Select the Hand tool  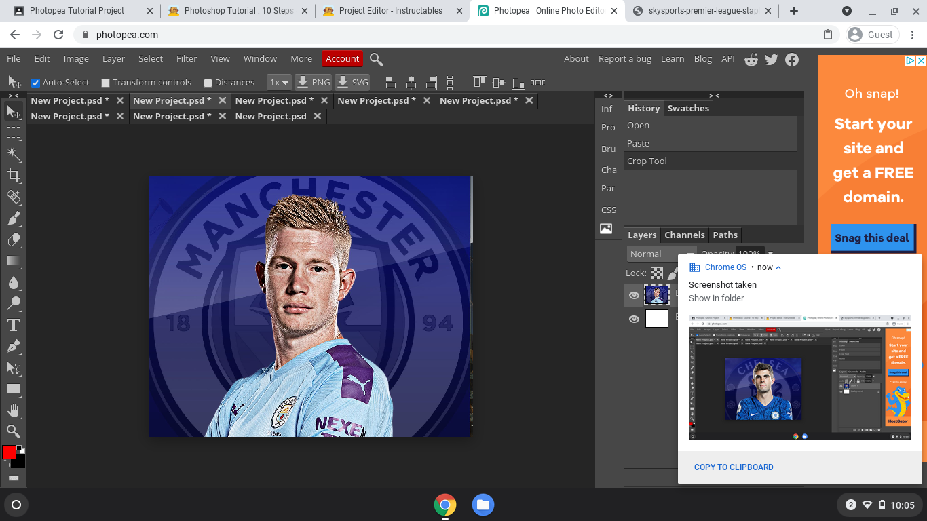click(14, 410)
